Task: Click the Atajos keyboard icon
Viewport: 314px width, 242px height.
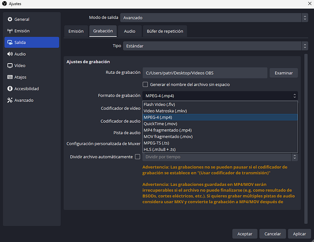Action: (x=10, y=77)
